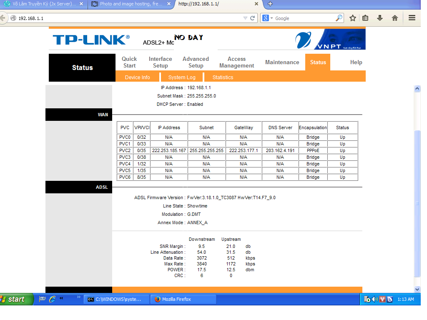The width and height of the screenshot is (427, 320).
Task: Open the Access Management menu
Action: 237,62
